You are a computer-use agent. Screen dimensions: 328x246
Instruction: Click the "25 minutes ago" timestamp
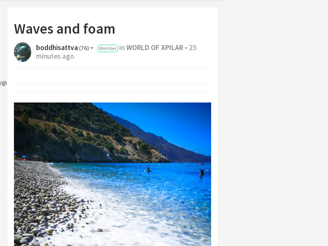click(116, 52)
